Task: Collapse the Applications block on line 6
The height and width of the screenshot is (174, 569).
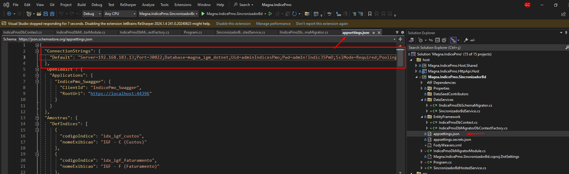Action: 37,75
